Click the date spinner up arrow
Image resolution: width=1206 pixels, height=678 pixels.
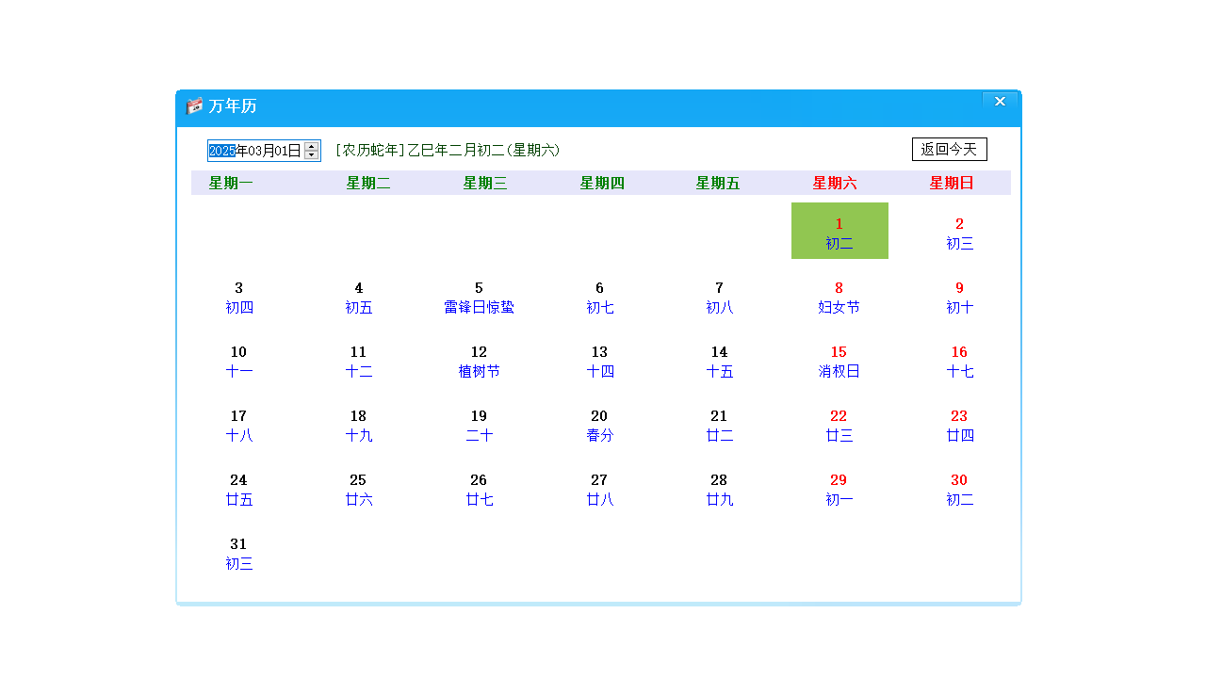311,144
